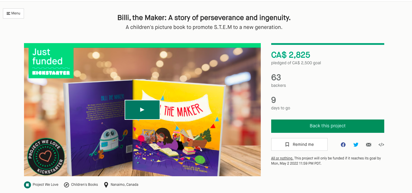Open the Menu button
Screen dimensions: 412x193
click(x=13, y=13)
